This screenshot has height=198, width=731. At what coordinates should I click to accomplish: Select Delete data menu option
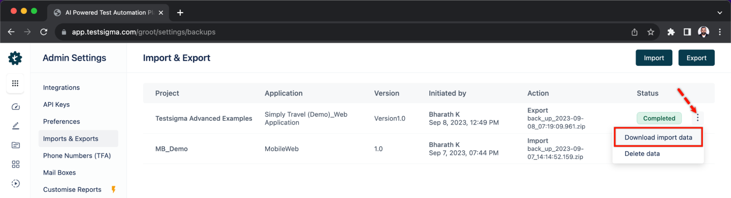pos(642,154)
